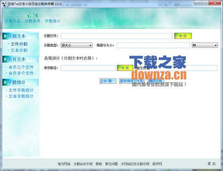Close the 分割合并器 window
223x171 pixels.
pyautogui.click(x=215, y=3)
